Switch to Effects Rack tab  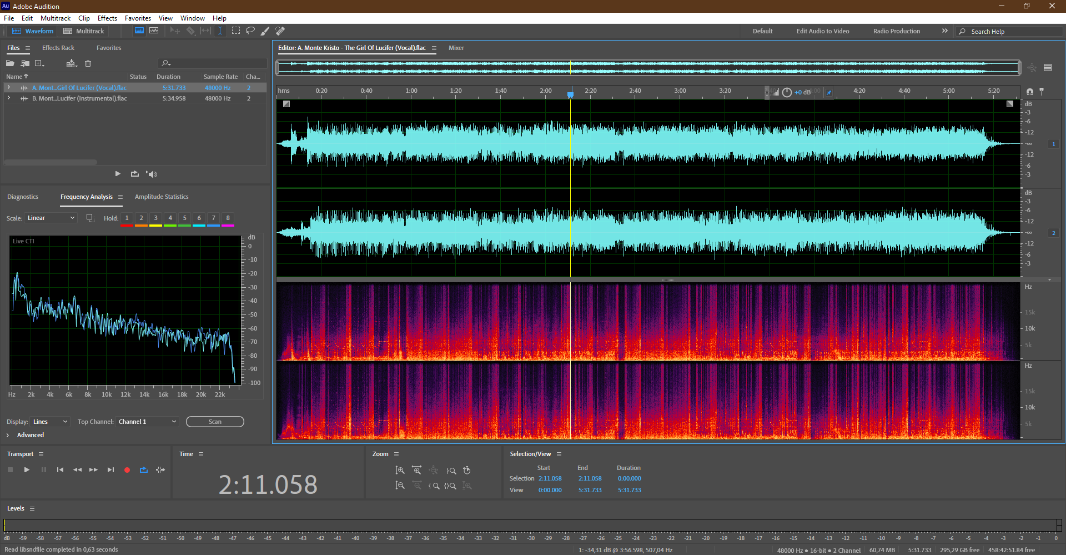pyautogui.click(x=58, y=48)
